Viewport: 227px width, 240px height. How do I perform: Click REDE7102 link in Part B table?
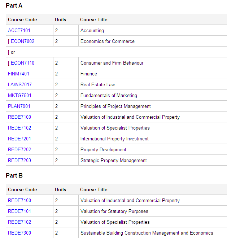point(19,222)
